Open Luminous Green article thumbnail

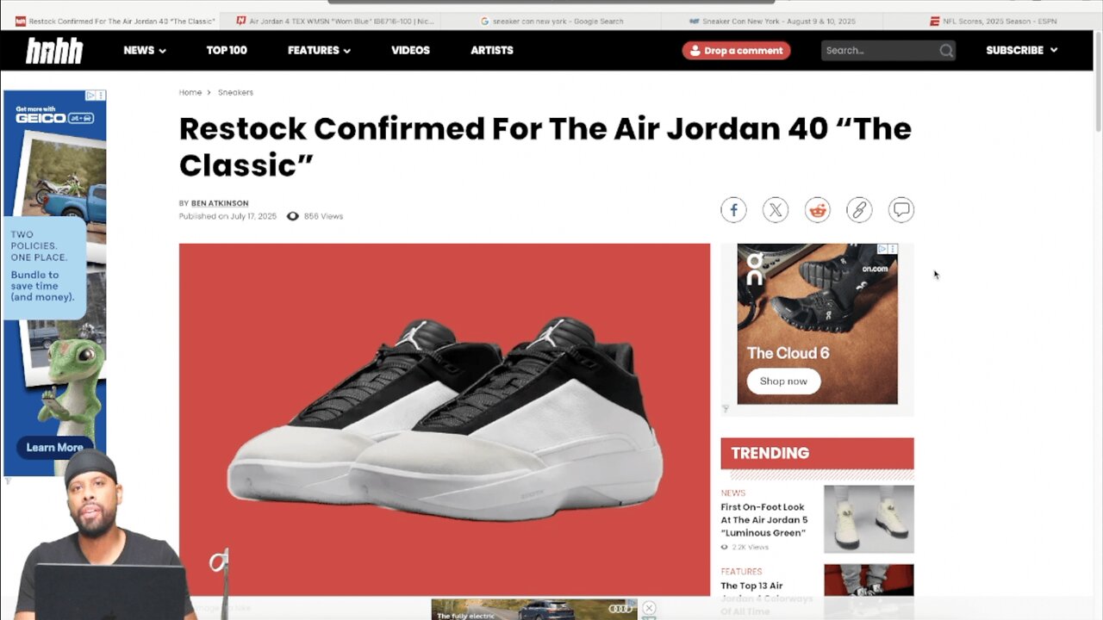[x=869, y=519]
